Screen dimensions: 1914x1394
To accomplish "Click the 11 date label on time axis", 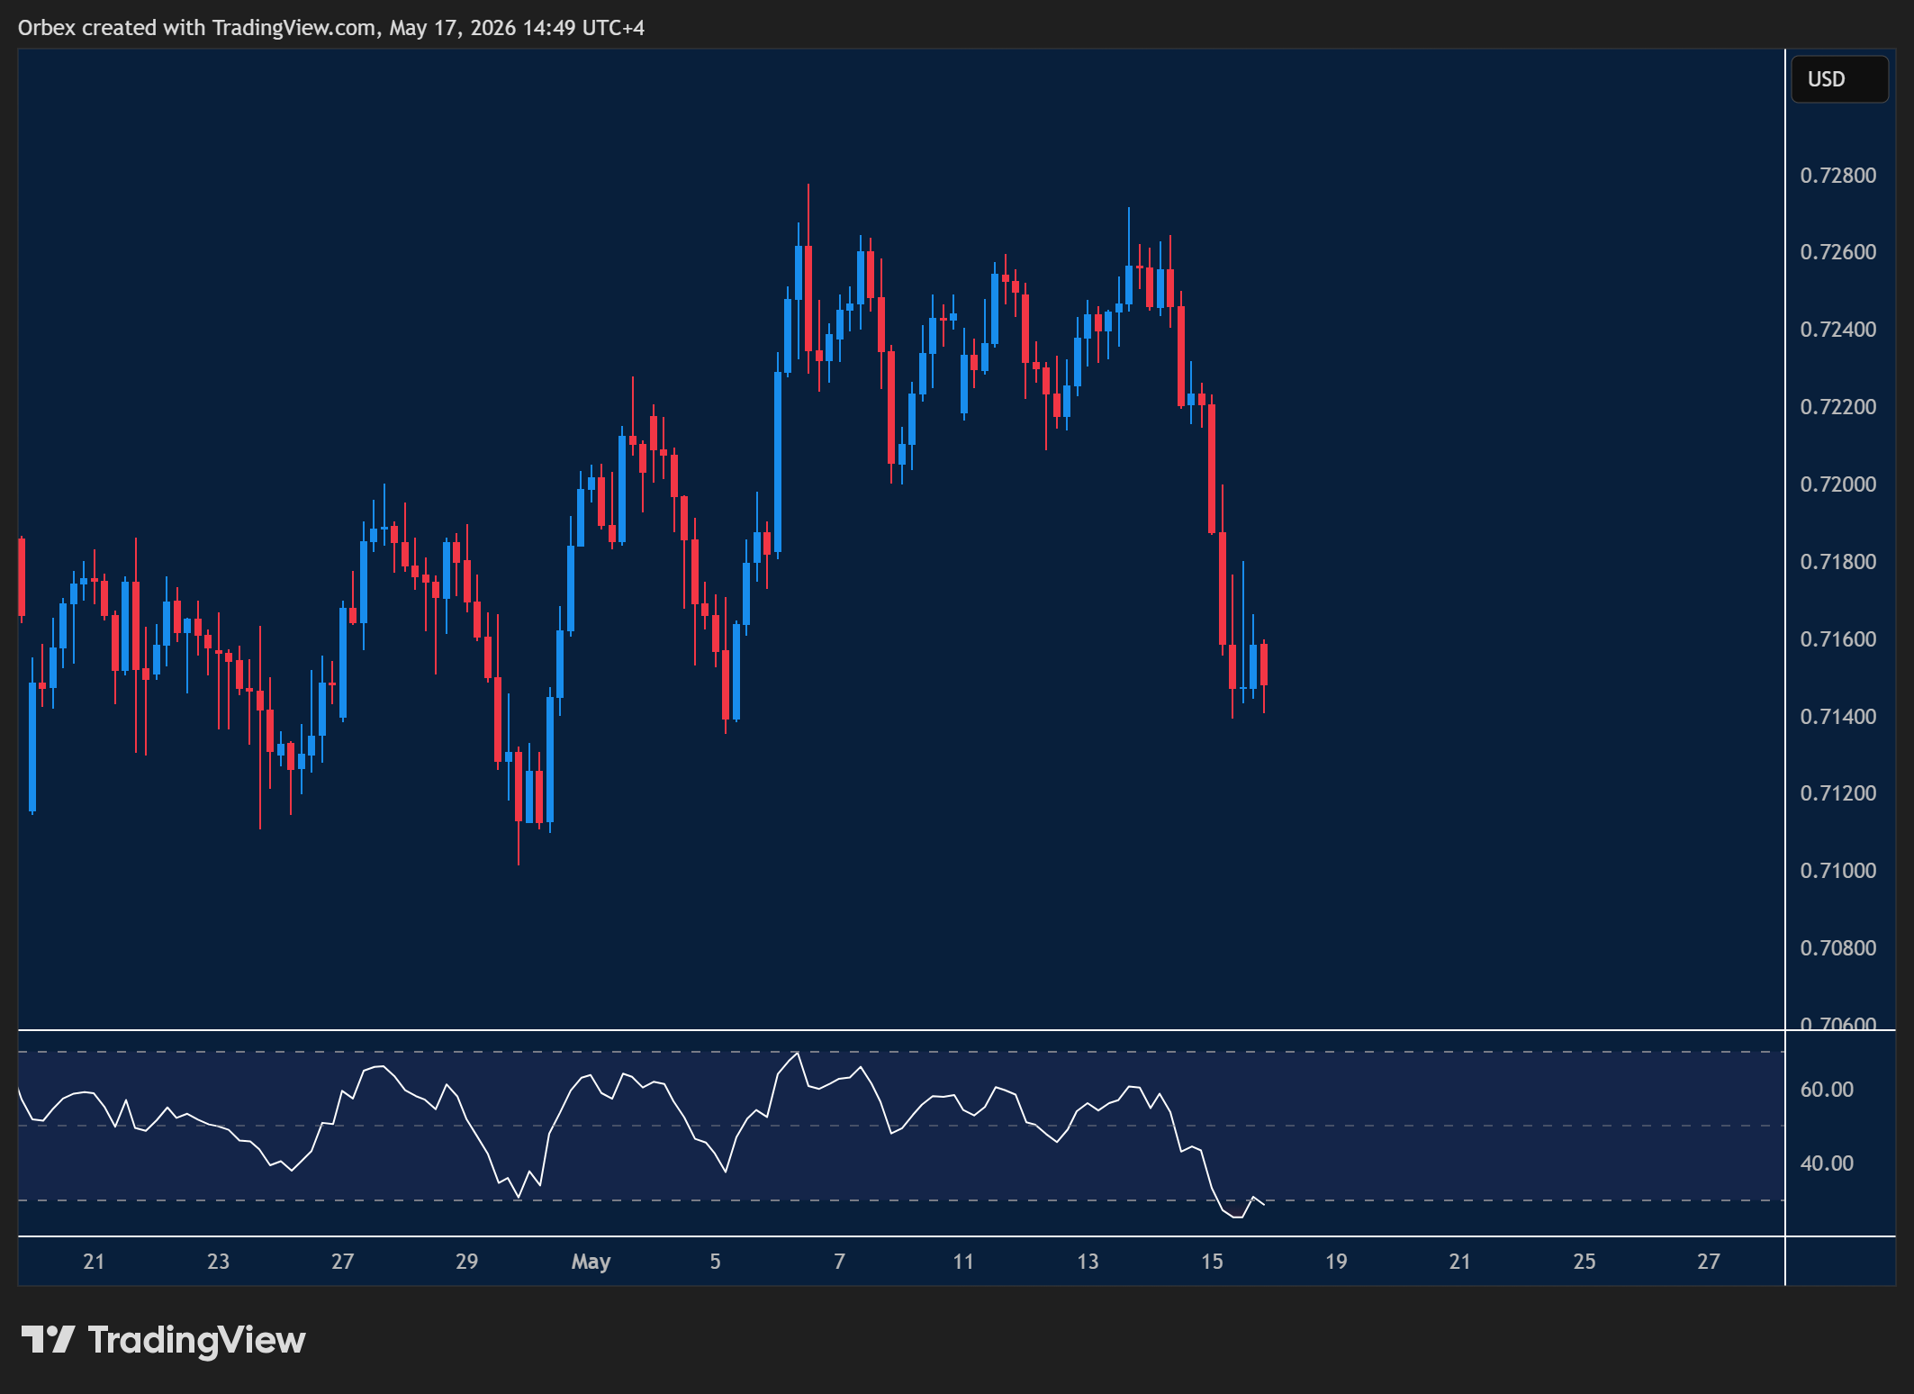I will click(x=963, y=1262).
